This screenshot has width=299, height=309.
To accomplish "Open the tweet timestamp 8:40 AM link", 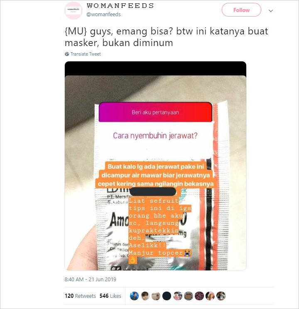I will [x=91, y=280].
